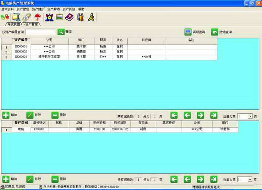Open 当前为第 page dropdown for asset number list

(250, 116)
